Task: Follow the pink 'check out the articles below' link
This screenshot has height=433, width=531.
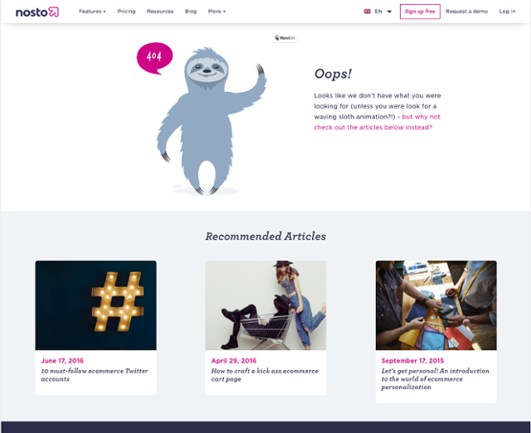Action: pos(377,122)
